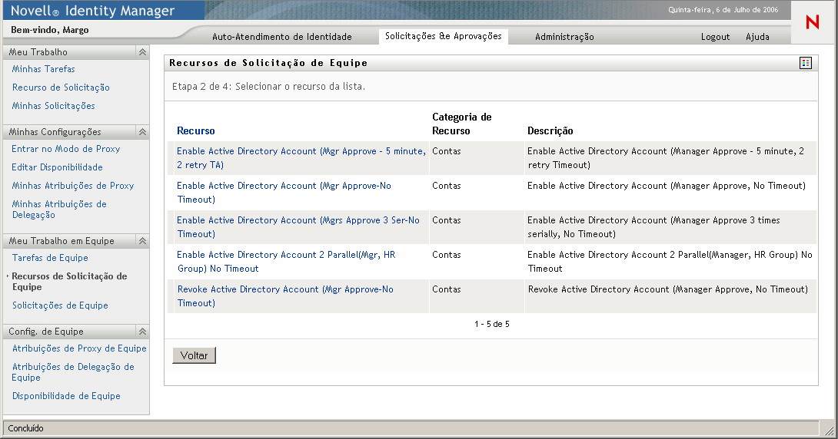
Task: Click the date Quinta-feira, 6 de Julho de 2006
Action: (723, 10)
